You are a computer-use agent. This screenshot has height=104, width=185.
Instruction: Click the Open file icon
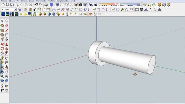coord(8,5)
